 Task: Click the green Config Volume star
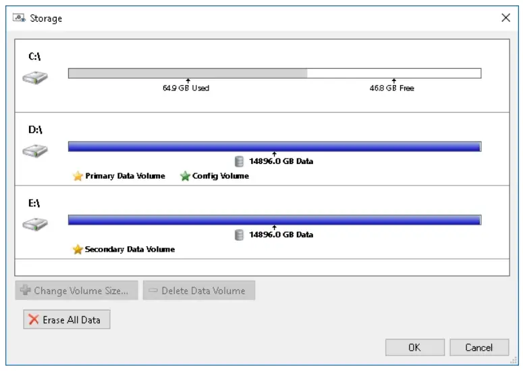[x=185, y=176]
